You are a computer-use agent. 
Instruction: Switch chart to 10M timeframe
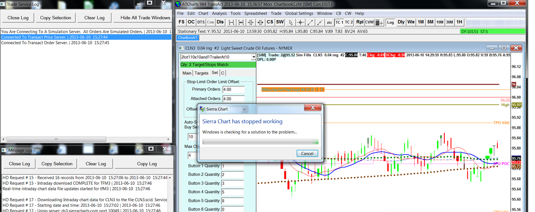[x=440, y=22]
